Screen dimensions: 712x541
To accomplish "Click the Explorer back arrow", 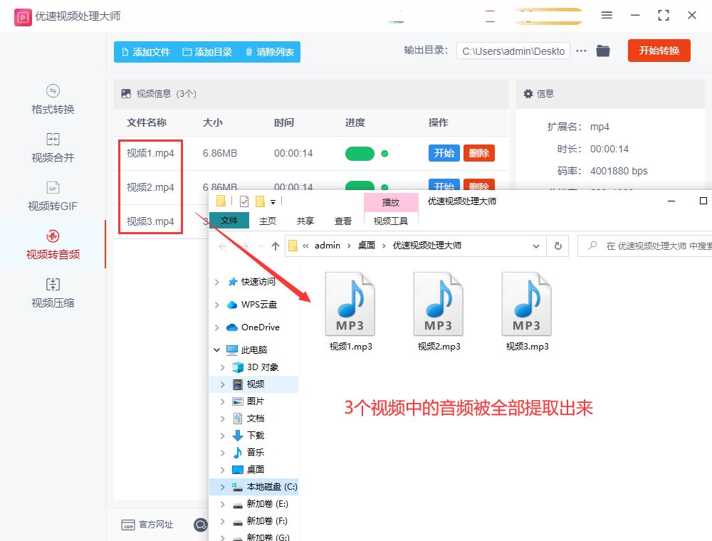I will 223,246.
